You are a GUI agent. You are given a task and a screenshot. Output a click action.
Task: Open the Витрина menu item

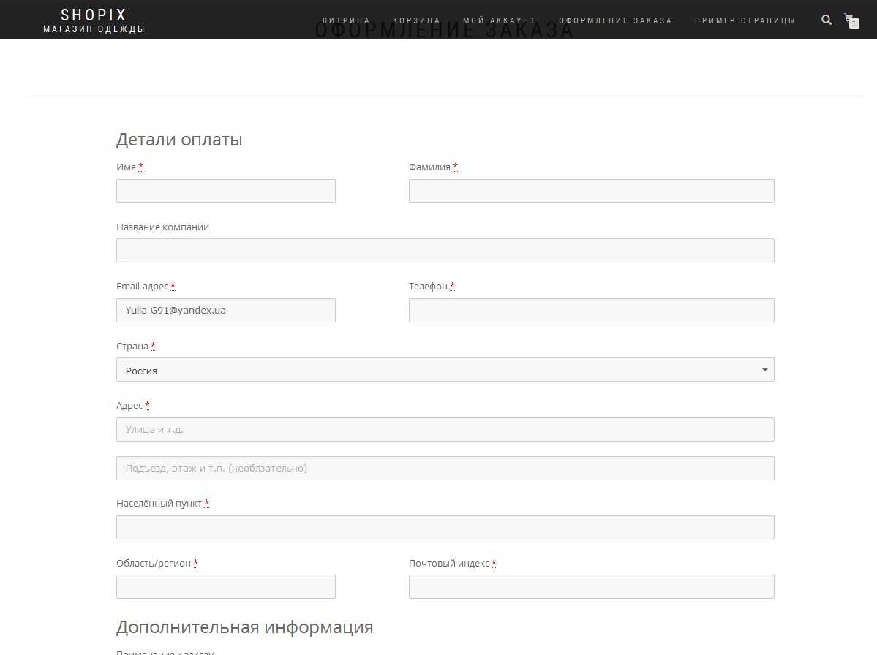click(x=346, y=20)
